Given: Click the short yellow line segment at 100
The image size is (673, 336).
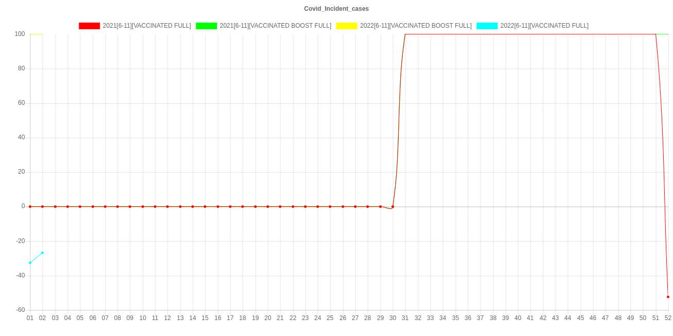Looking at the screenshot, I should [36, 34].
